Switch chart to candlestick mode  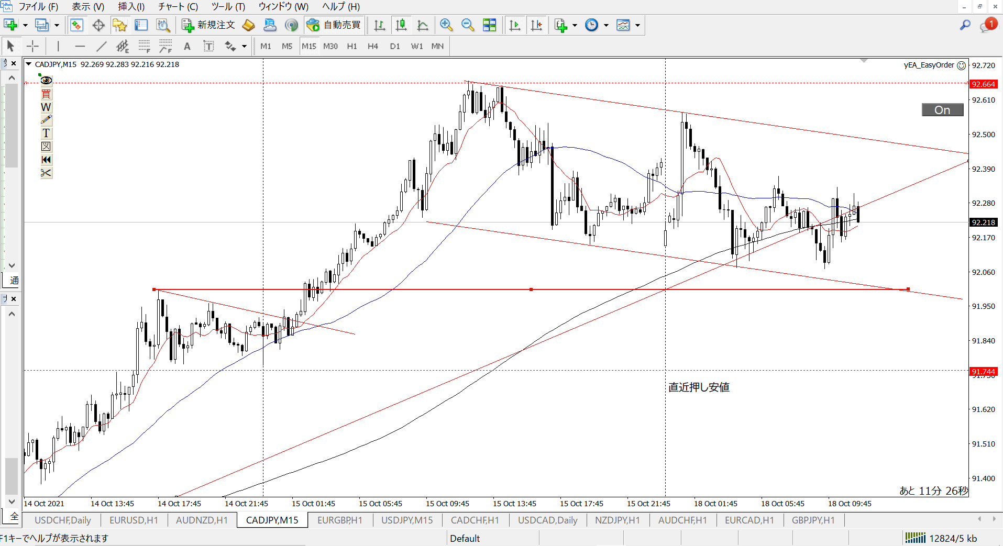(x=401, y=25)
